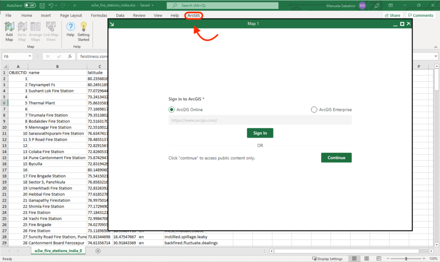Image resolution: width=440 pixels, height=262 pixels.
Task: Adjust the zoom slider handle
Action: [406, 259]
